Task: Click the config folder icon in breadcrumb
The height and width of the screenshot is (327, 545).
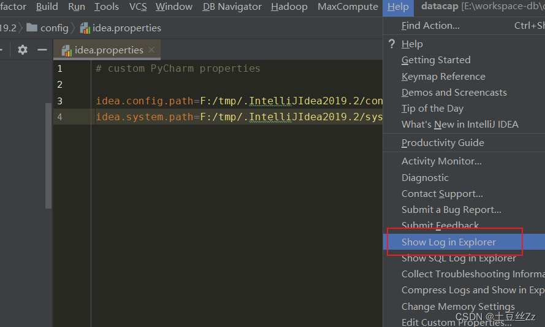Action: pos(32,28)
